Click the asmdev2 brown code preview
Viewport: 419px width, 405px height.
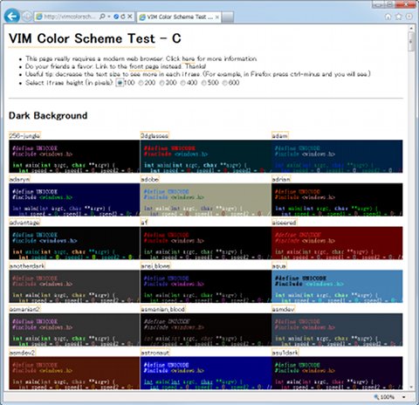(x=74, y=373)
